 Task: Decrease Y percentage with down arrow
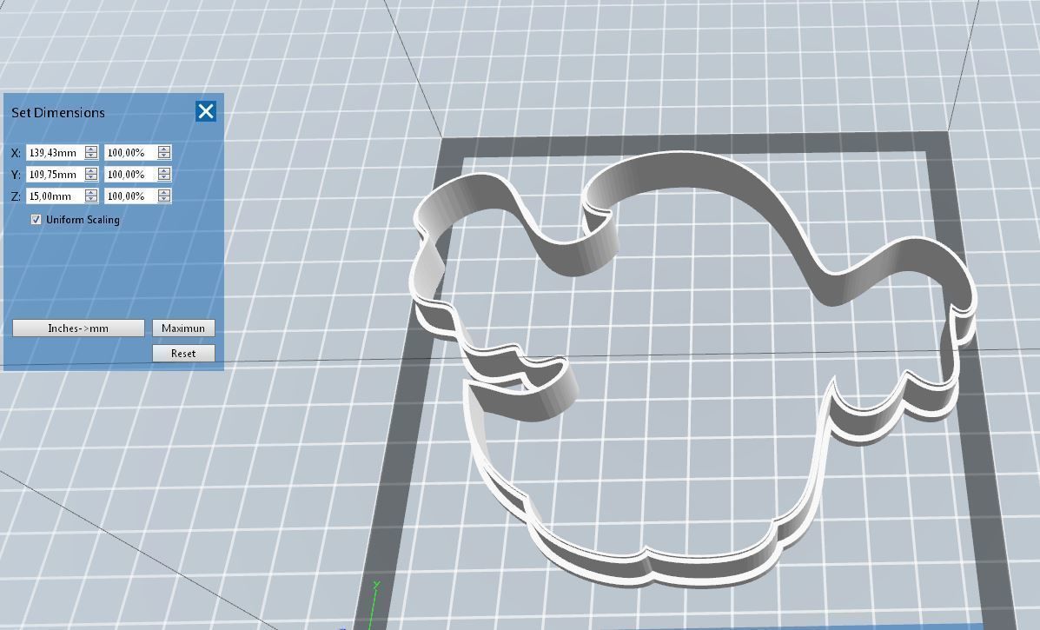[x=164, y=178]
